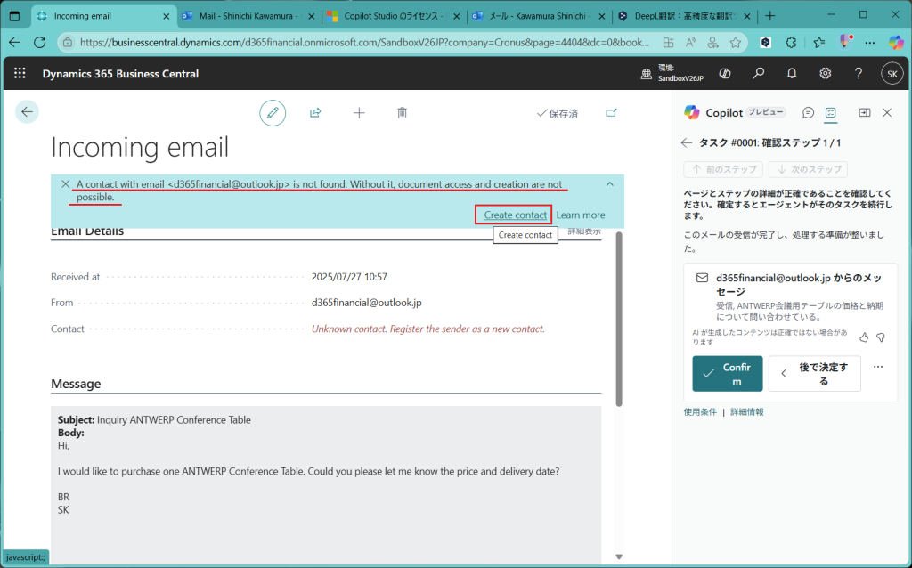
Task: Switch to the メール - Kawamura Shinichi tab
Action: click(x=539, y=16)
